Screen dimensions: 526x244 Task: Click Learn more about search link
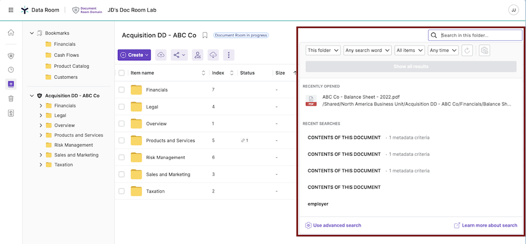point(486,225)
